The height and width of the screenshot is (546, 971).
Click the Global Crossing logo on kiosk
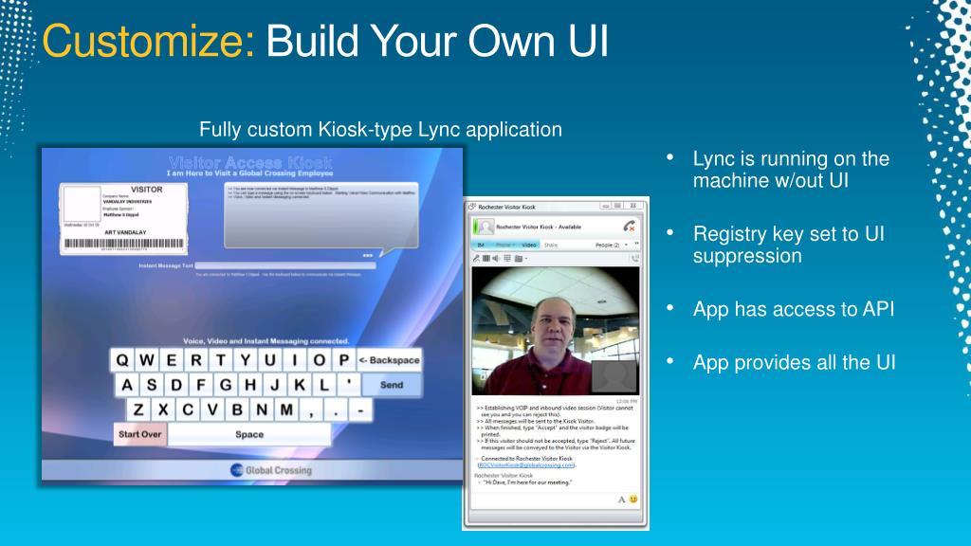pyautogui.click(x=270, y=470)
